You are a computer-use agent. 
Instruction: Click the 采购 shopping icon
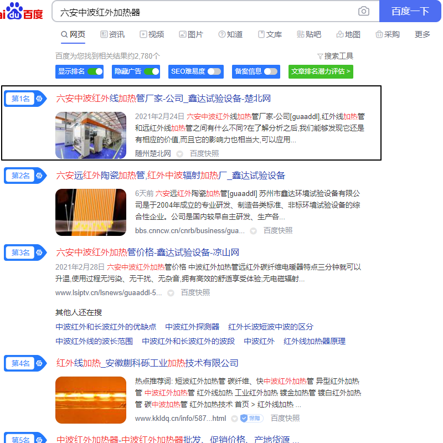[x=379, y=34]
